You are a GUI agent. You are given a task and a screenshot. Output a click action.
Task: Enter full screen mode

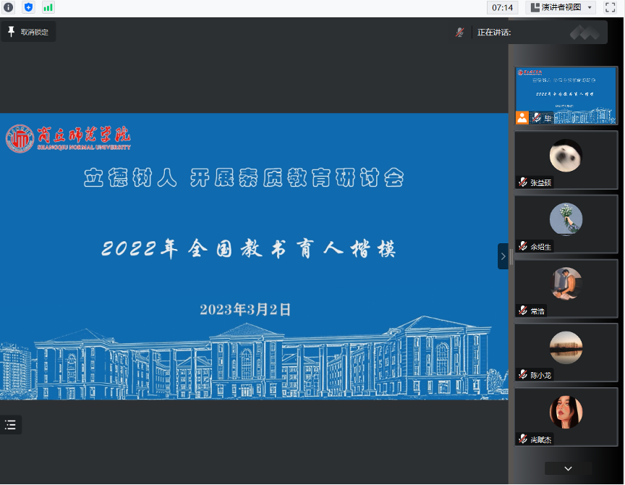click(610, 7)
